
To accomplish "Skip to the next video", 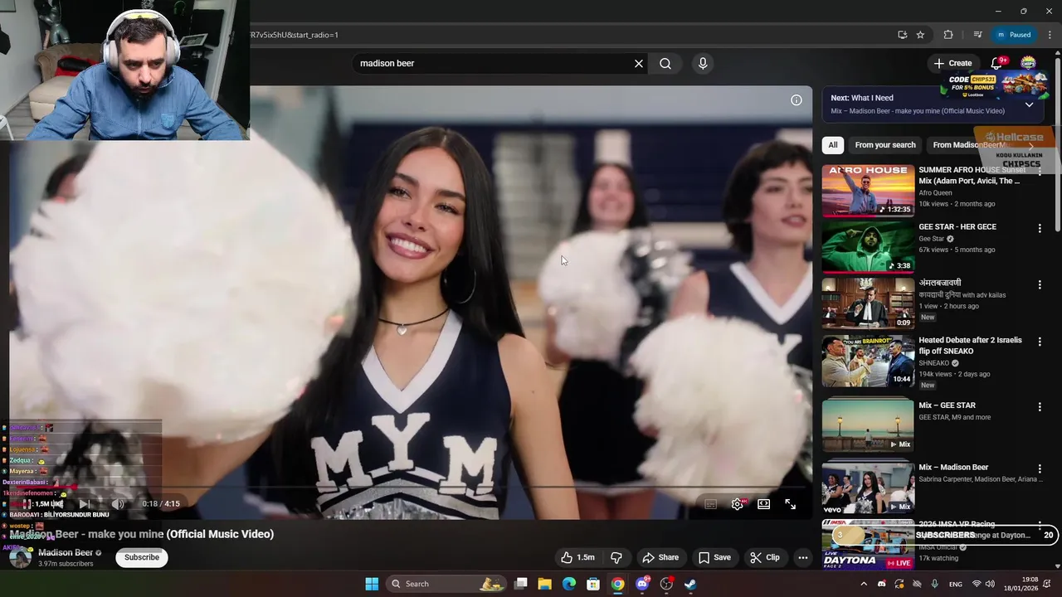I will click(x=84, y=503).
